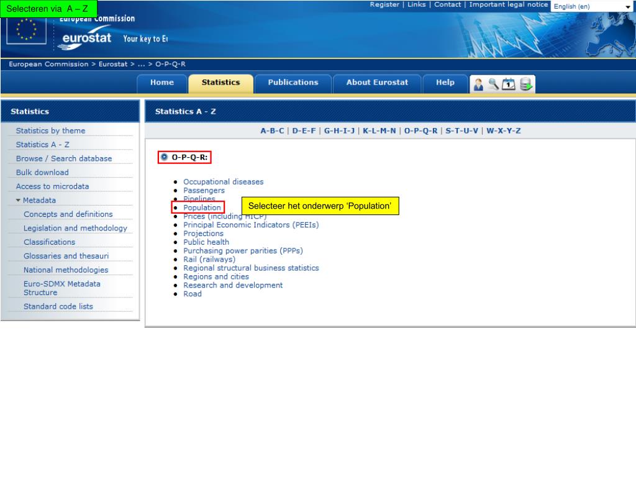Open Legislation and methodology
This screenshot has width=636, height=477.
[75, 228]
